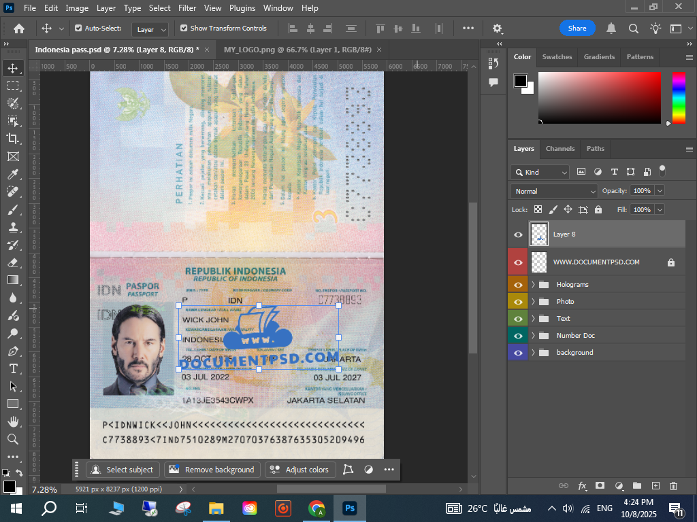Toggle the Show Transform Controls checkbox
Image resolution: width=697 pixels, height=522 pixels.
coord(184,29)
